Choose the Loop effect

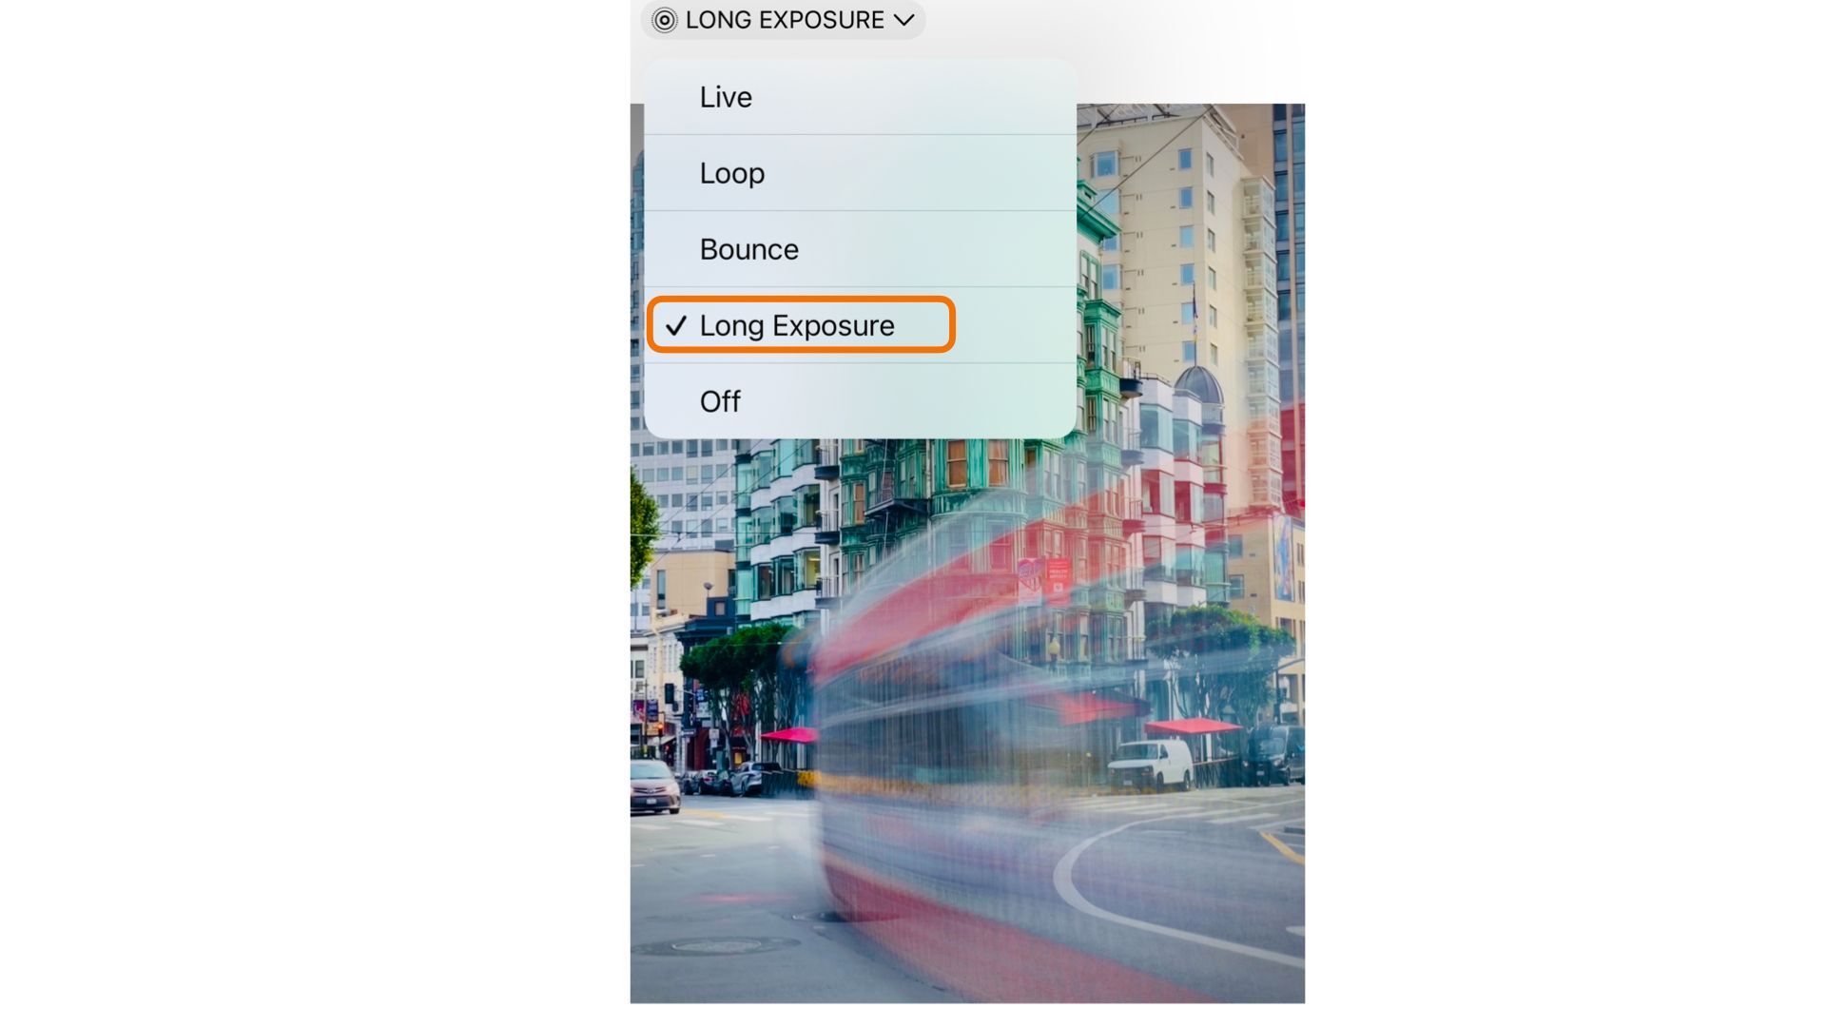point(860,173)
